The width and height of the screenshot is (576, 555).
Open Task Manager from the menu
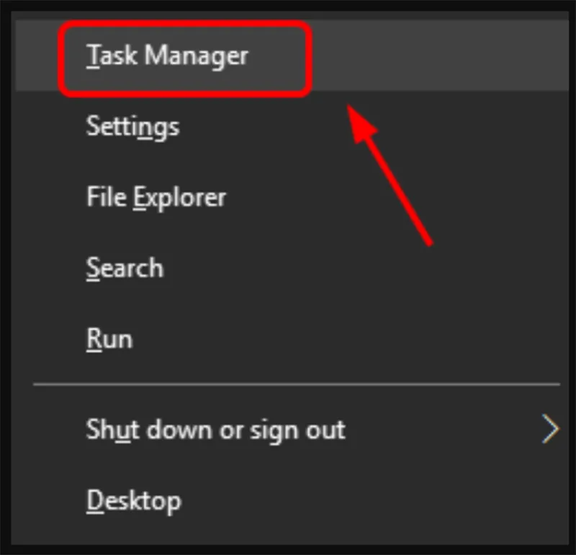click(x=167, y=56)
